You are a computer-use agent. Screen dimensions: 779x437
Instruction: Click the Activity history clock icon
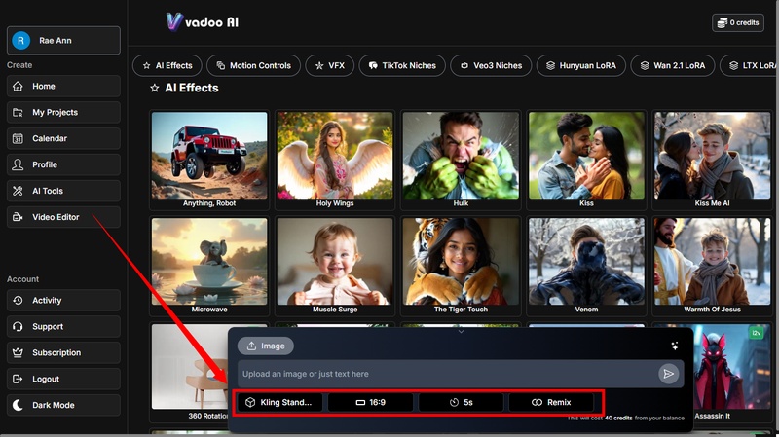pos(18,301)
